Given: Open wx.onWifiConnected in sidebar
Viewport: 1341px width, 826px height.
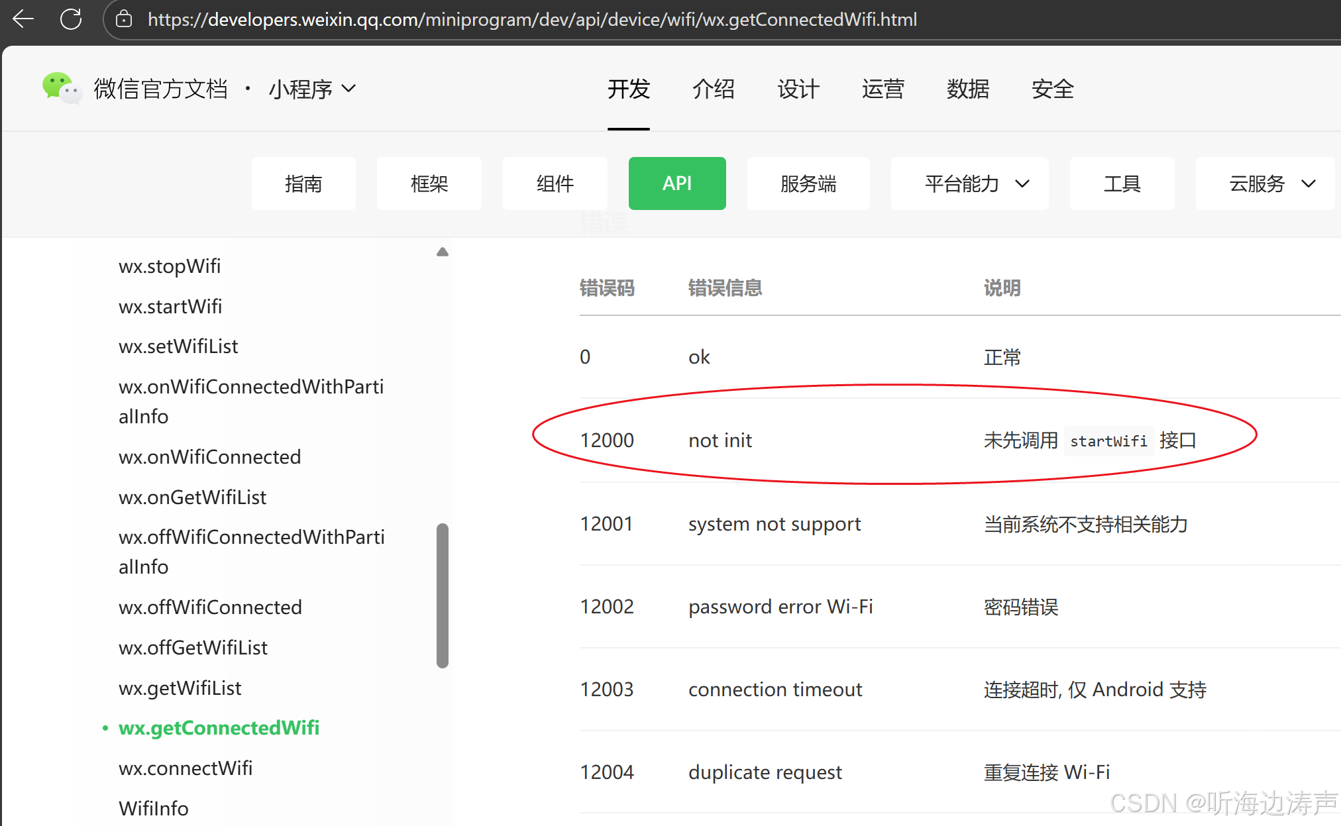Looking at the screenshot, I should [x=209, y=457].
